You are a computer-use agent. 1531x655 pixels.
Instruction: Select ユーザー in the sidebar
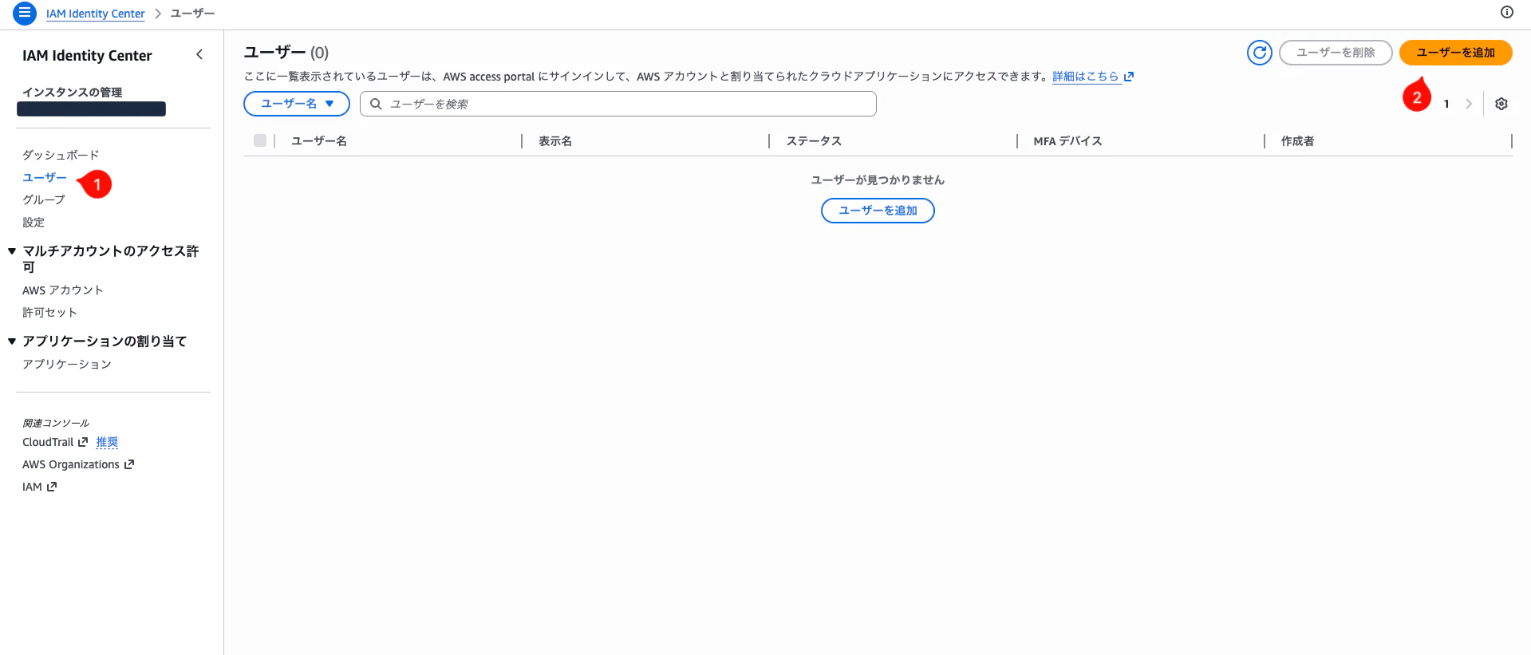click(x=45, y=177)
